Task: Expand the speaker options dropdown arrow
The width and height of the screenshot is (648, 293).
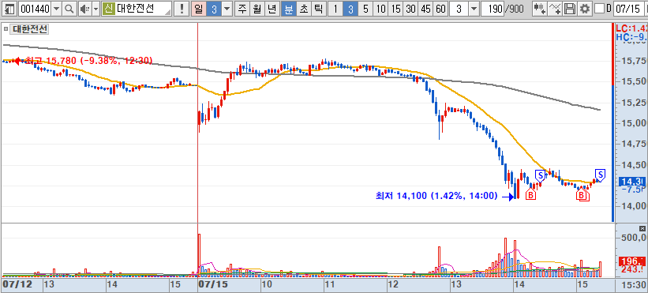Action: [x=96, y=9]
